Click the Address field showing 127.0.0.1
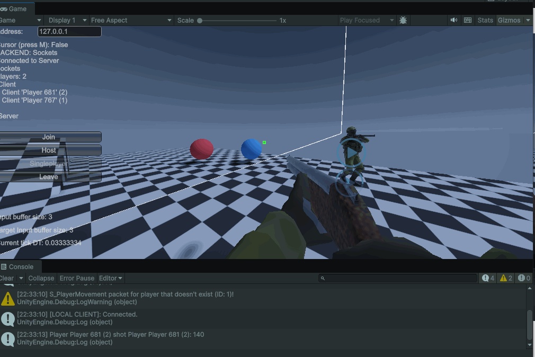Screen dimensions: 535x357 pos(69,31)
